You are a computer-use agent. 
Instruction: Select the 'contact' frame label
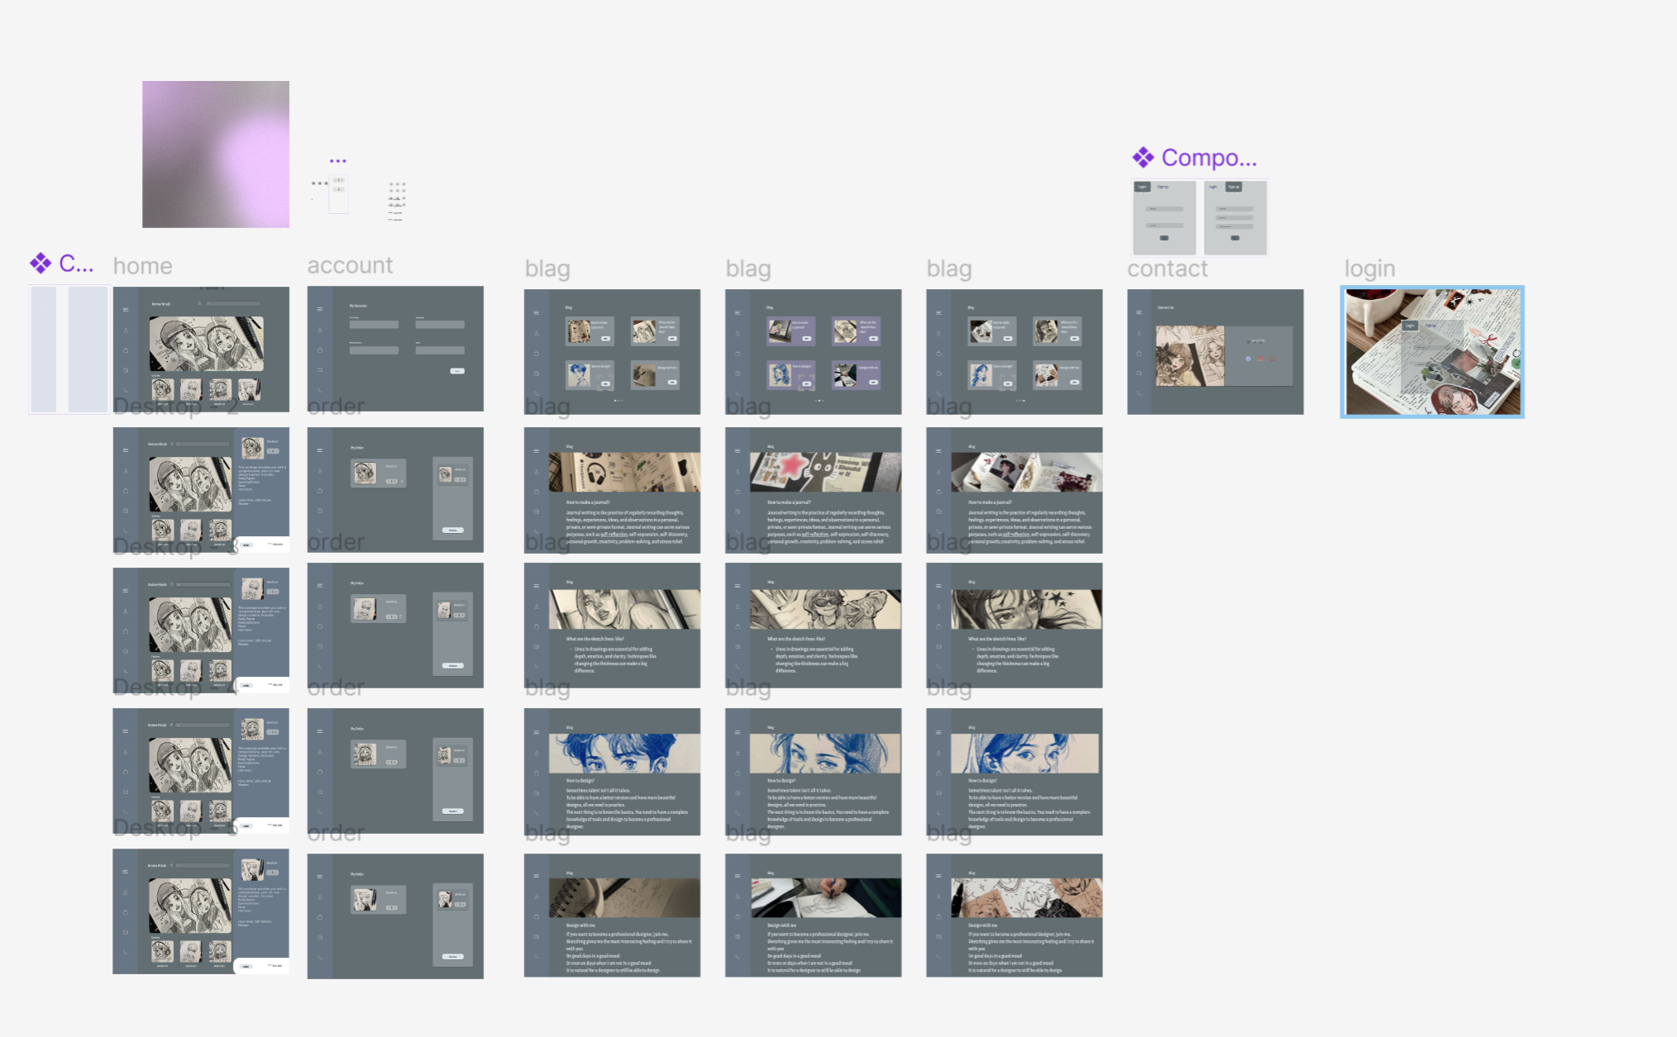(x=1167, y=269)
